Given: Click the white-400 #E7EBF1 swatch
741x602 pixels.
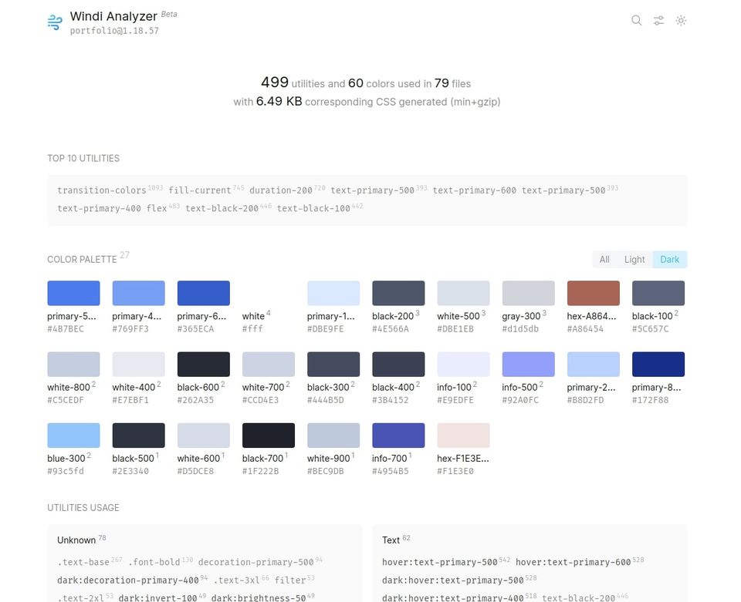Looking at the screenshot, I should (x=138, y=365).
